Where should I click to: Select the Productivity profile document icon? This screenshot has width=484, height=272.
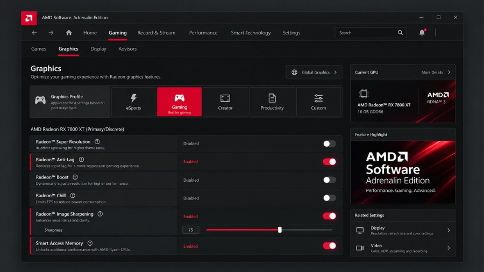pos(272,98)
